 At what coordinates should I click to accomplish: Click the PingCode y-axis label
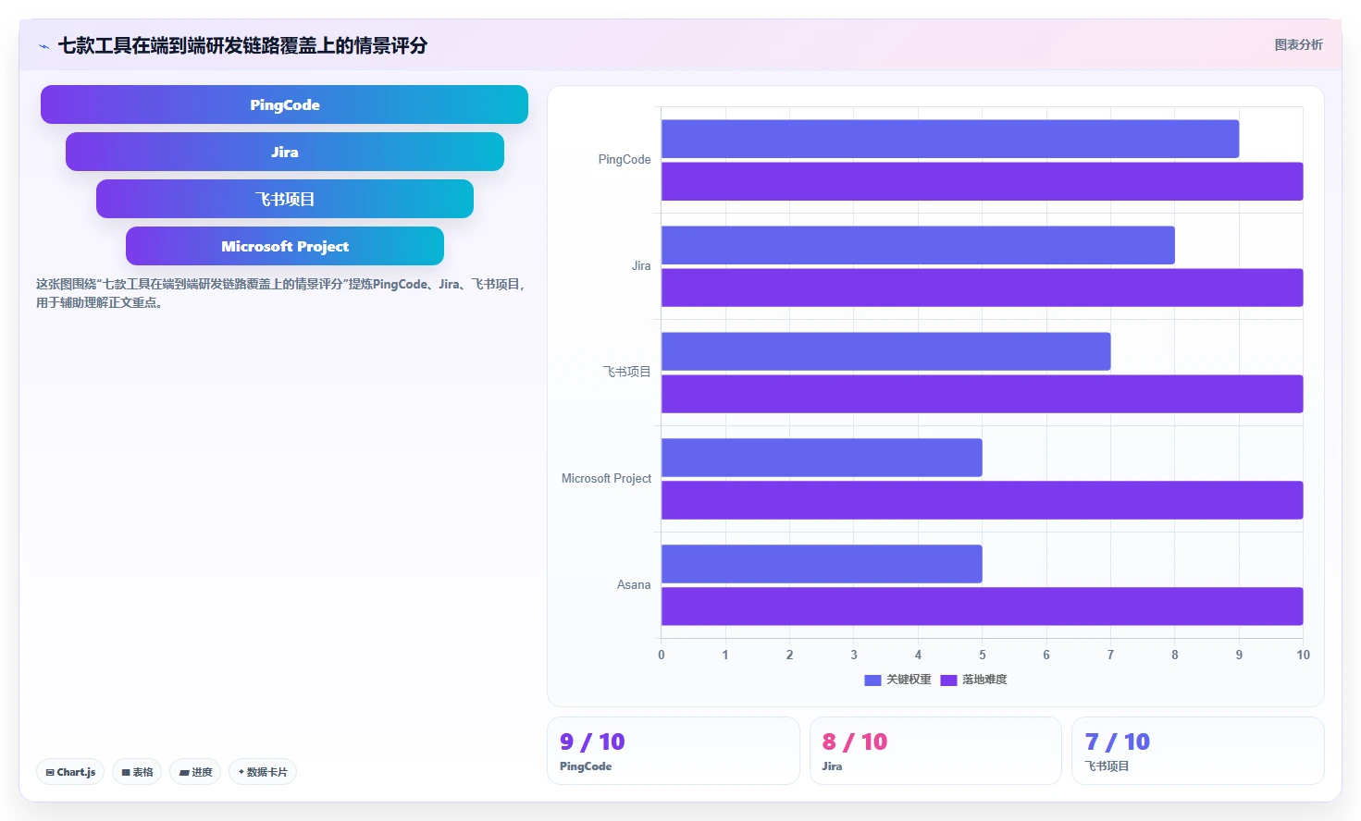click(625, 160)
